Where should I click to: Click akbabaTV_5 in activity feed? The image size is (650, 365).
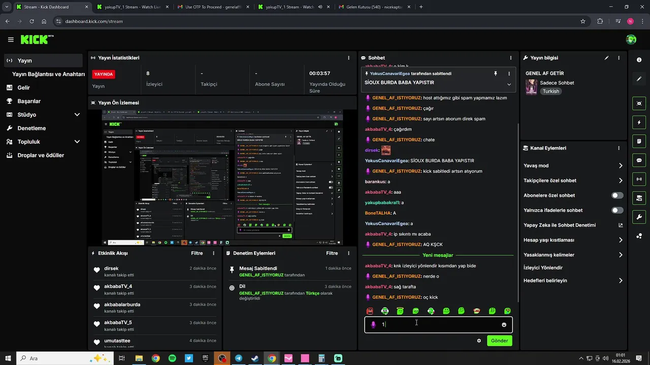click(x=118, y=322)
